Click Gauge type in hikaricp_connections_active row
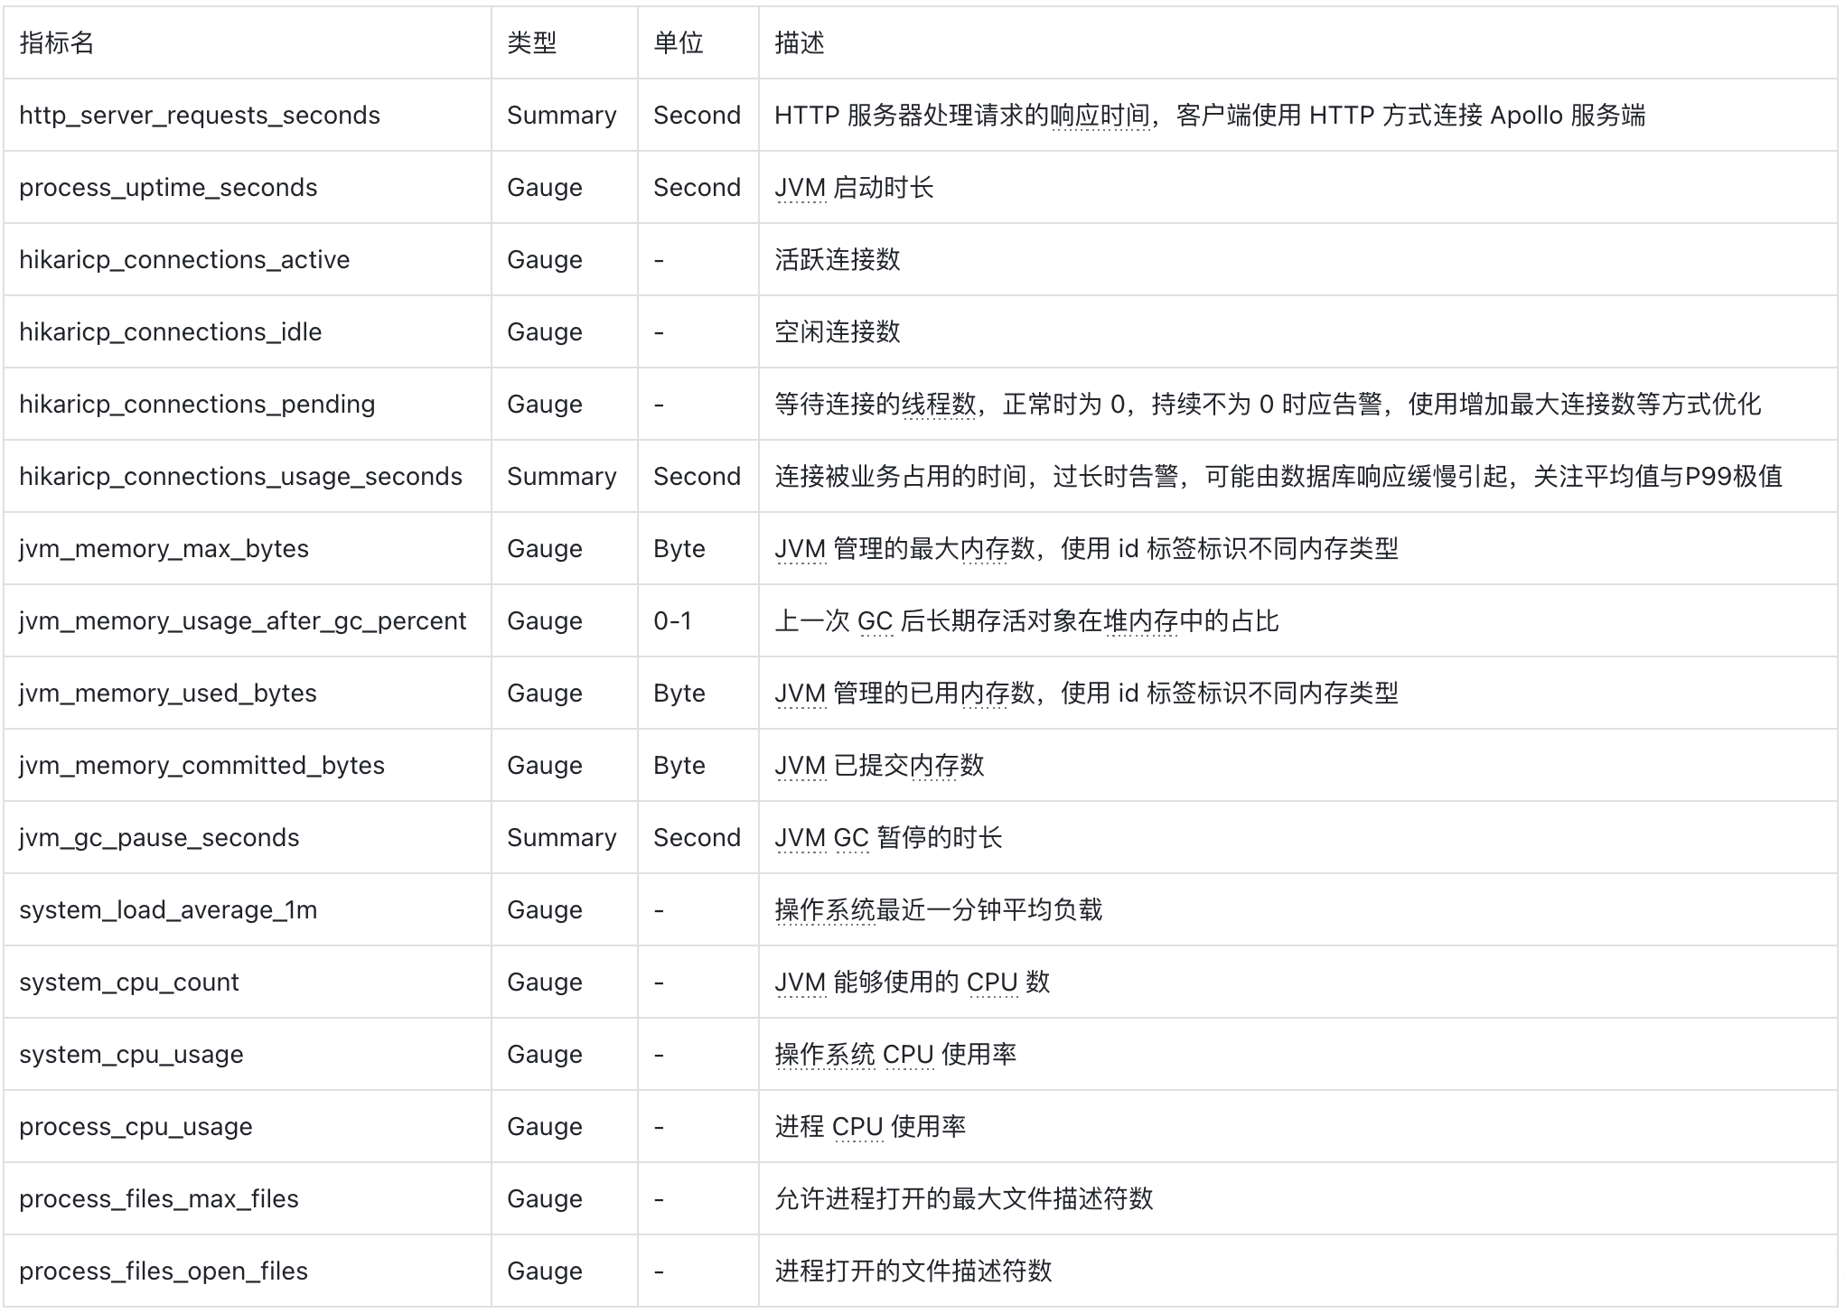 point(544,260)
